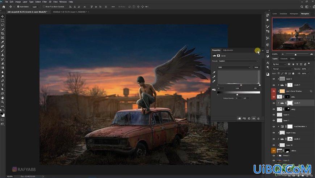This screenshot has width=315, height=178.
Task: Open the search magnifier at top right
Action: [x=302, y=6]
